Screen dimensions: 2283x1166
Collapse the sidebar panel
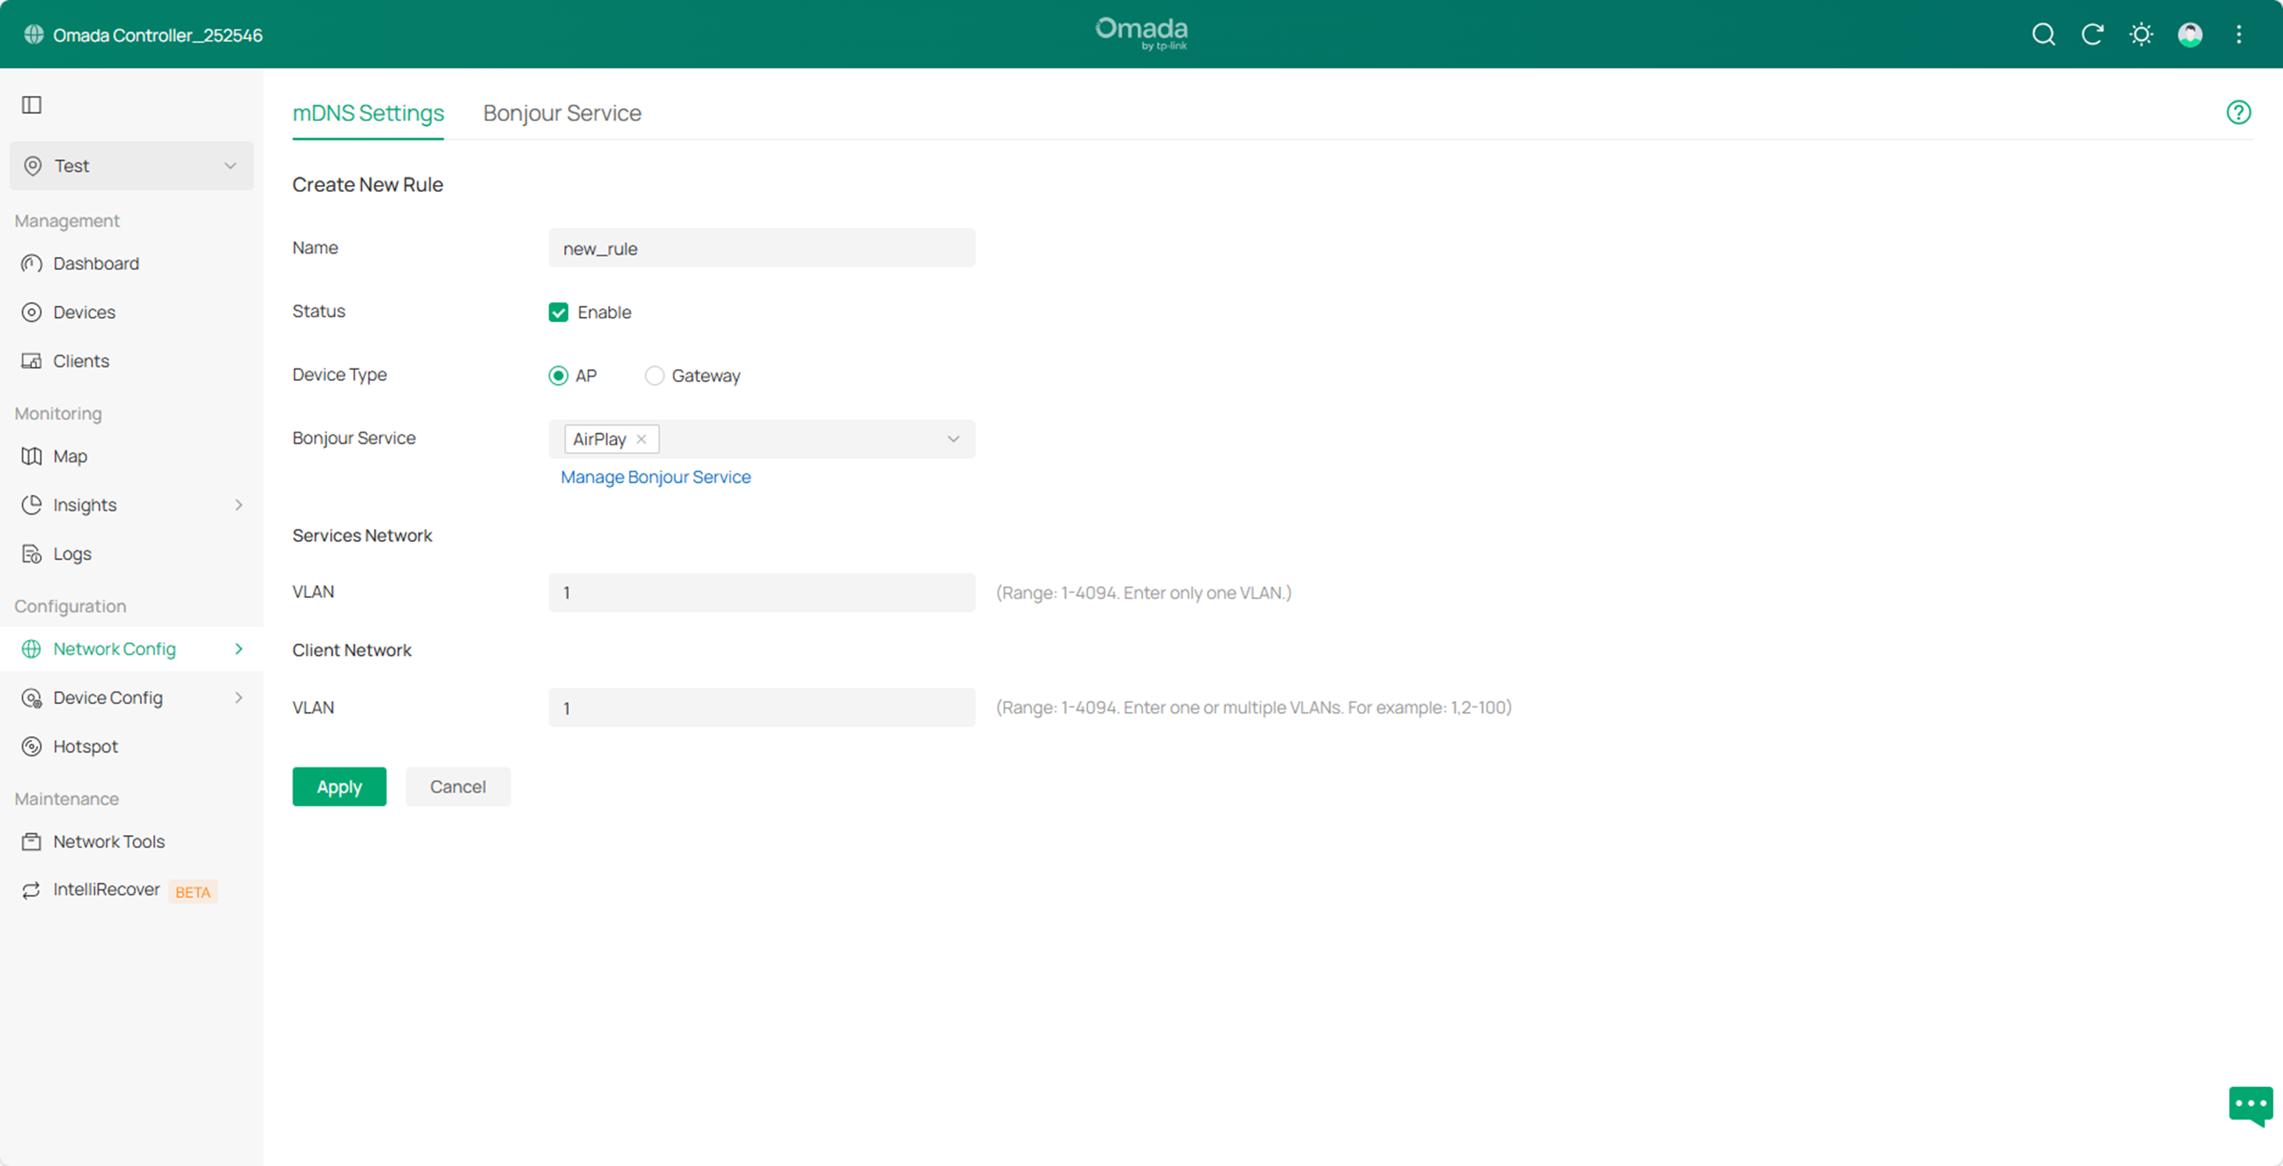click(32, 105)
